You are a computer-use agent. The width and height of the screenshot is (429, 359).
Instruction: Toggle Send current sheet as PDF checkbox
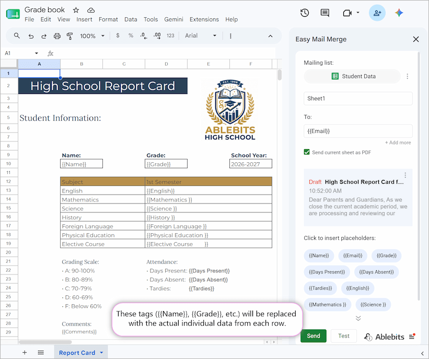(x=307, y=152)
